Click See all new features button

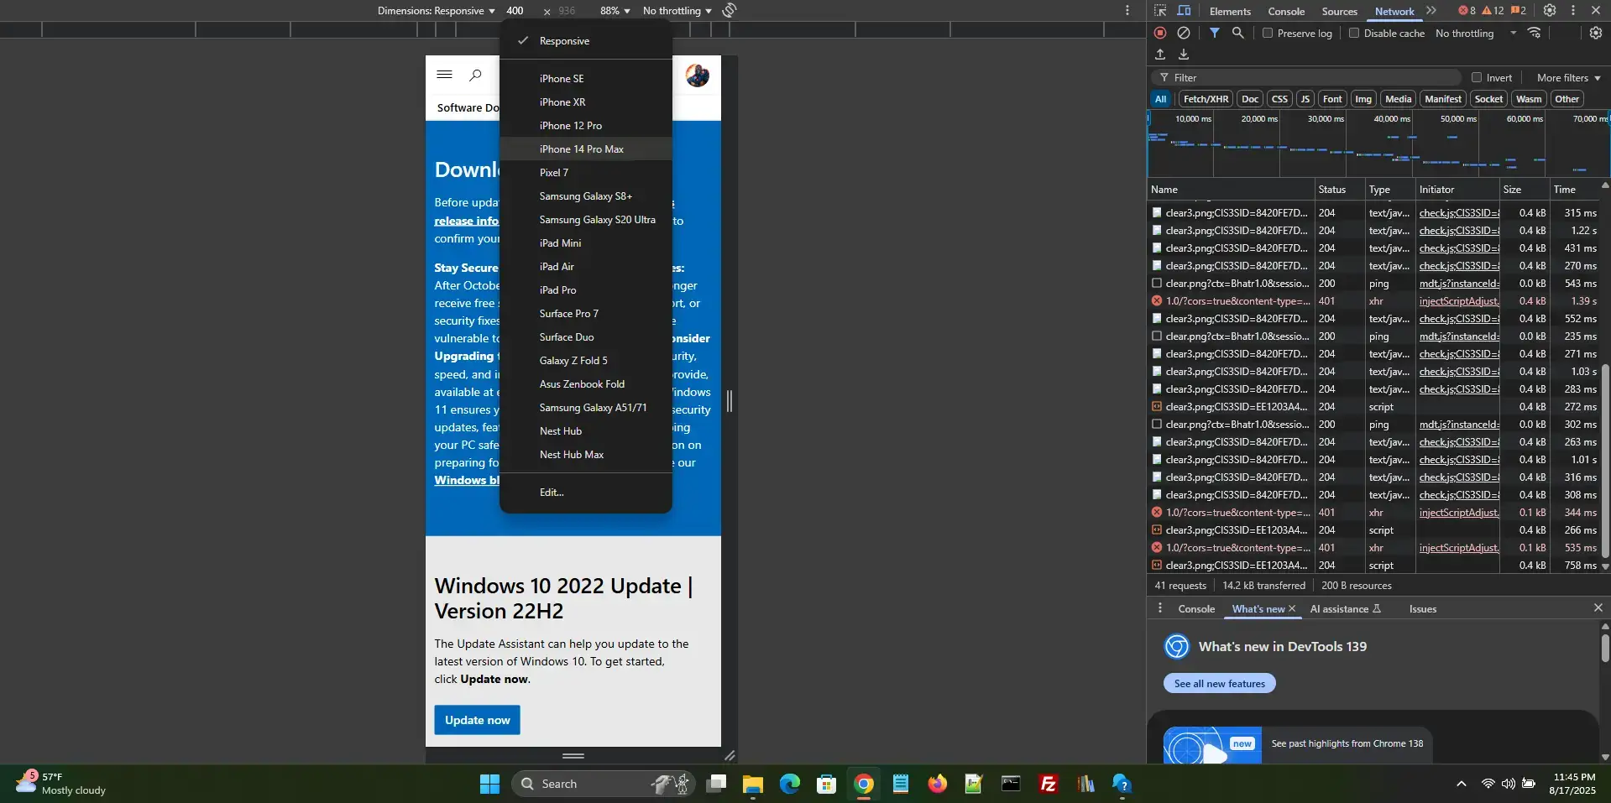coord(1219,683)
